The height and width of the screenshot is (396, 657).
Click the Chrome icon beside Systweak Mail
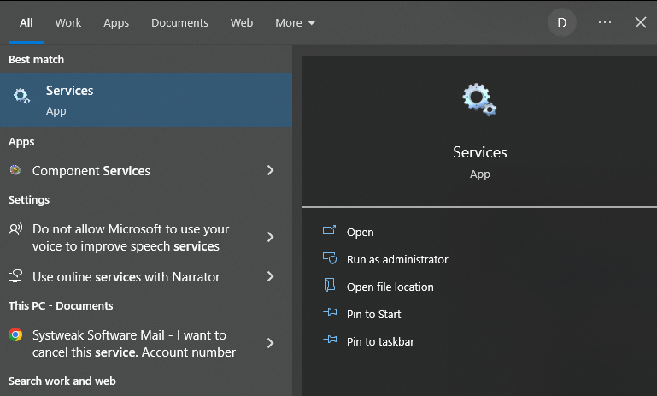[15, 334]
